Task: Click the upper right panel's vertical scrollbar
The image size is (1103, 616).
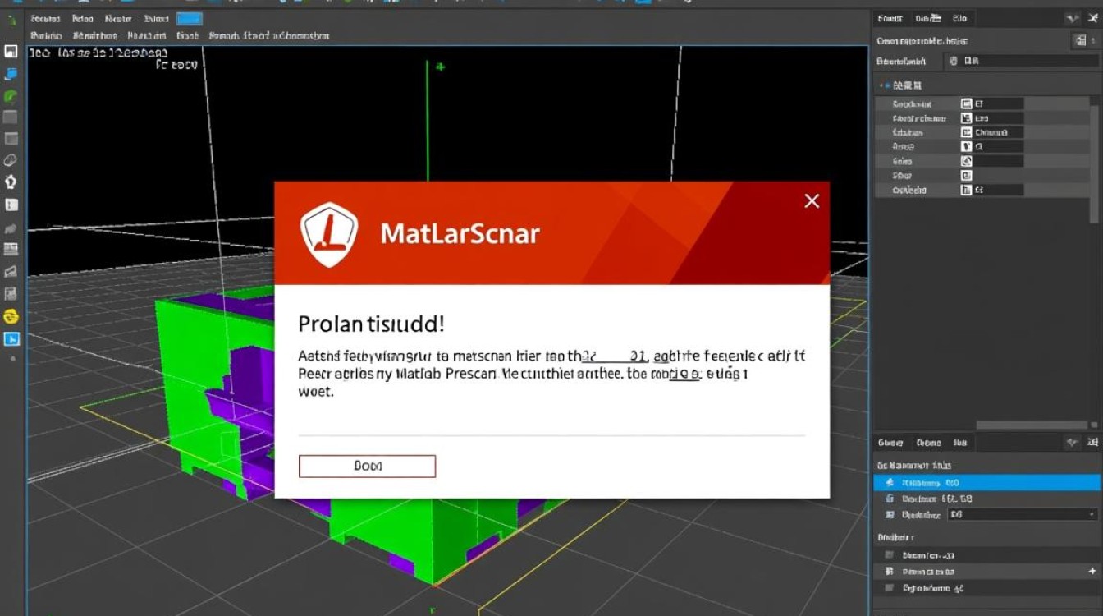Action: pos(1095,164)
